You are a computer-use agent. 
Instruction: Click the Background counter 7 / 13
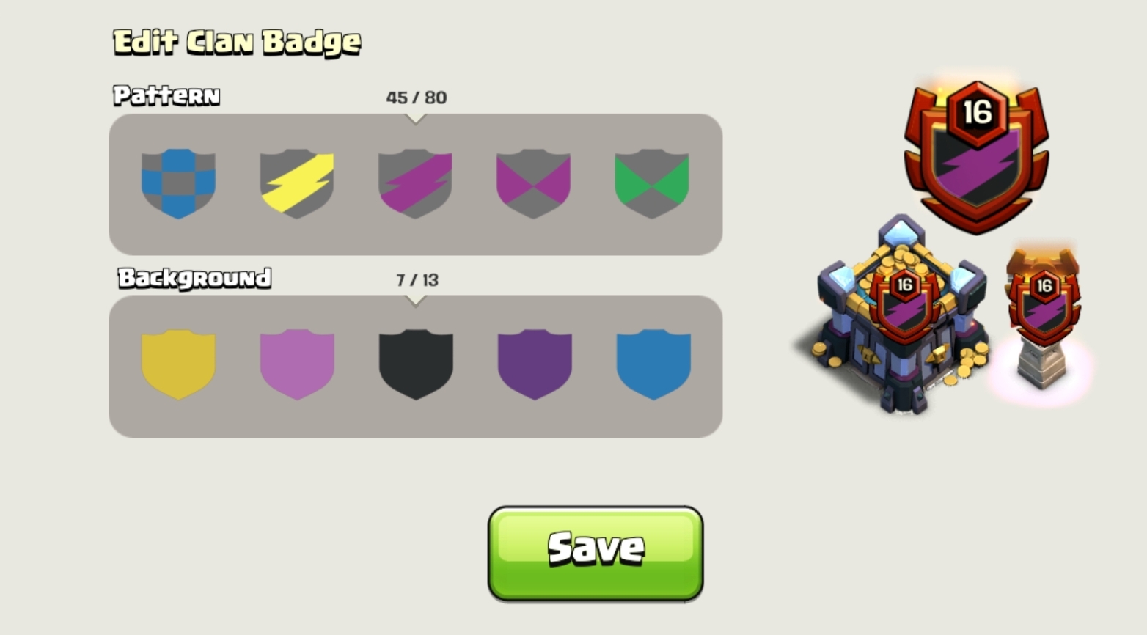click(x=417, y=280)
